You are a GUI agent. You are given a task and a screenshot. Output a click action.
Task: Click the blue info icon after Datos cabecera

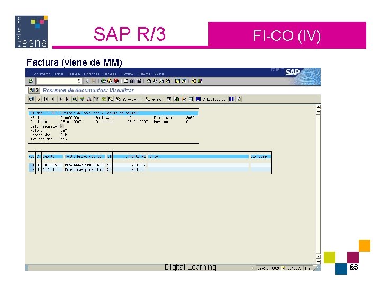[x=231, y=99]
